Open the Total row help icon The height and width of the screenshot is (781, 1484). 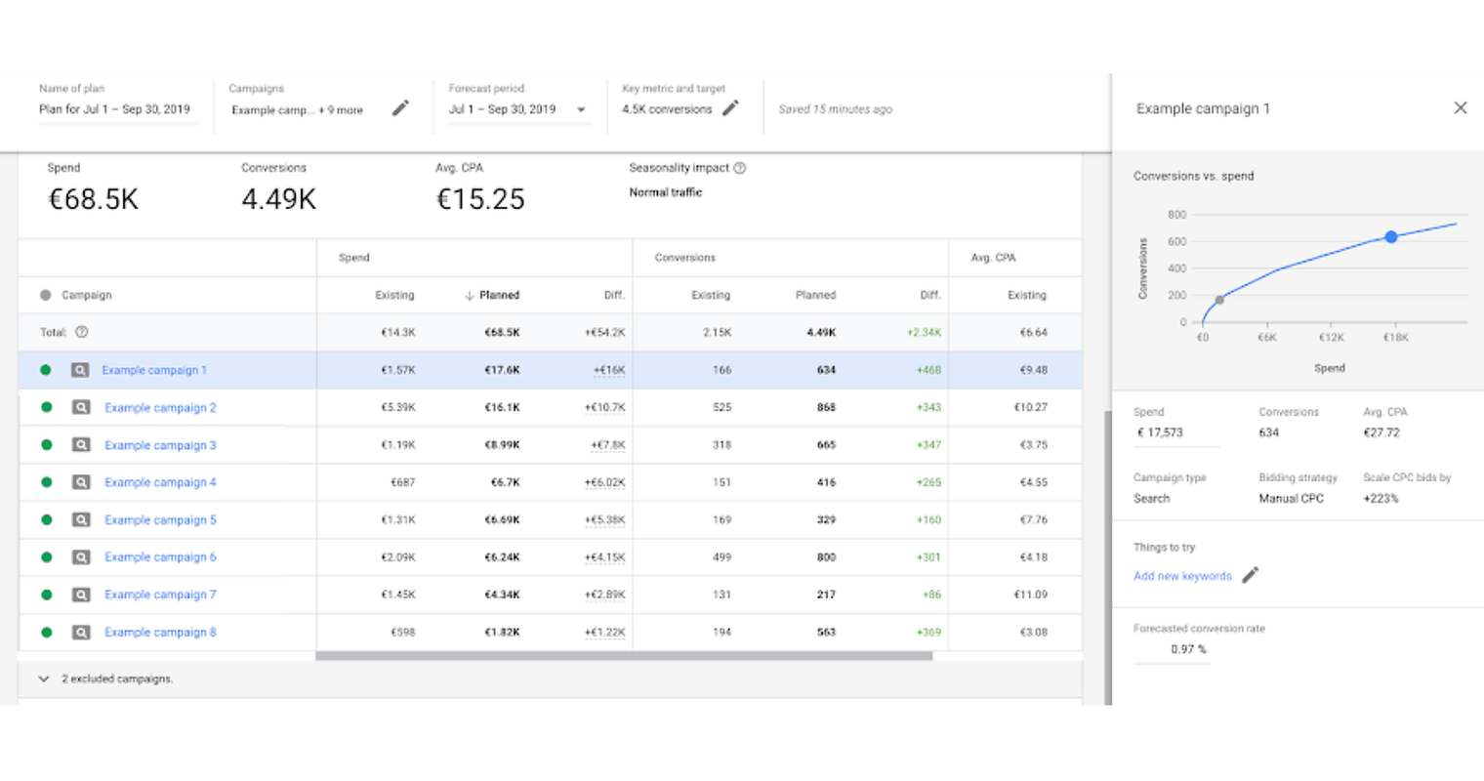click(82, 332)
